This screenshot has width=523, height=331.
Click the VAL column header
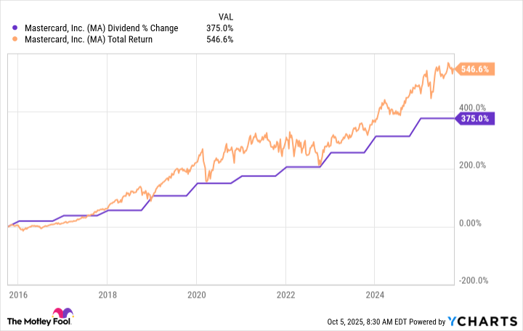(225, 16)
